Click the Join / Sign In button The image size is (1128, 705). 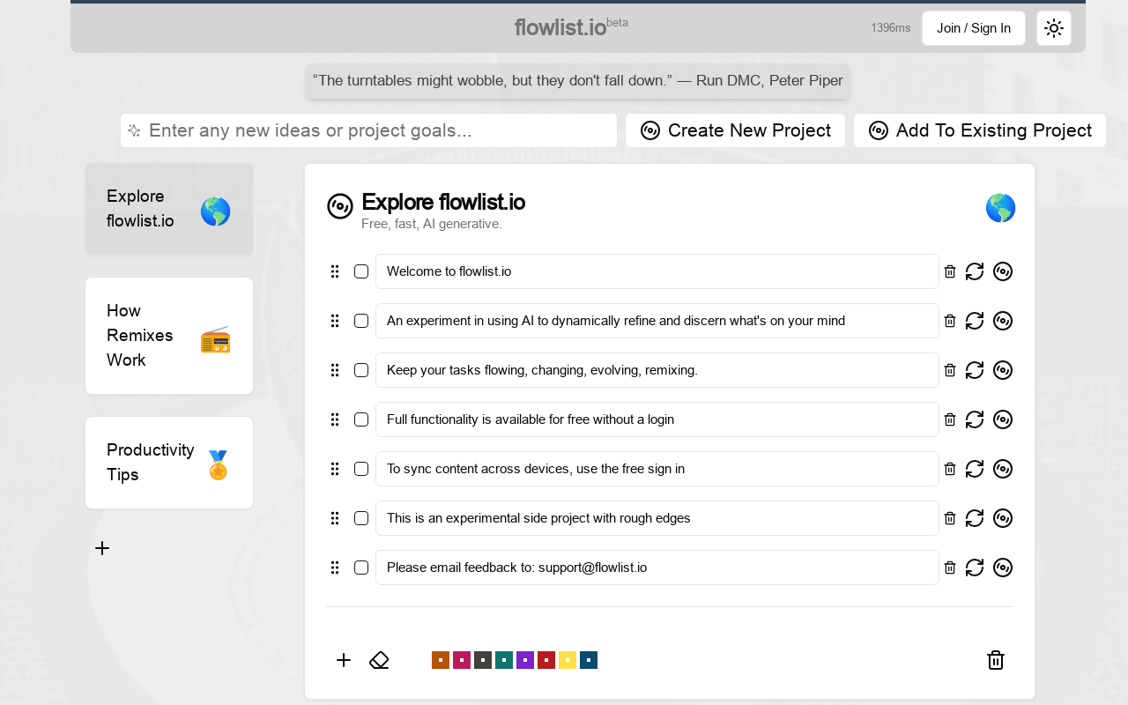tap(974, 28)
